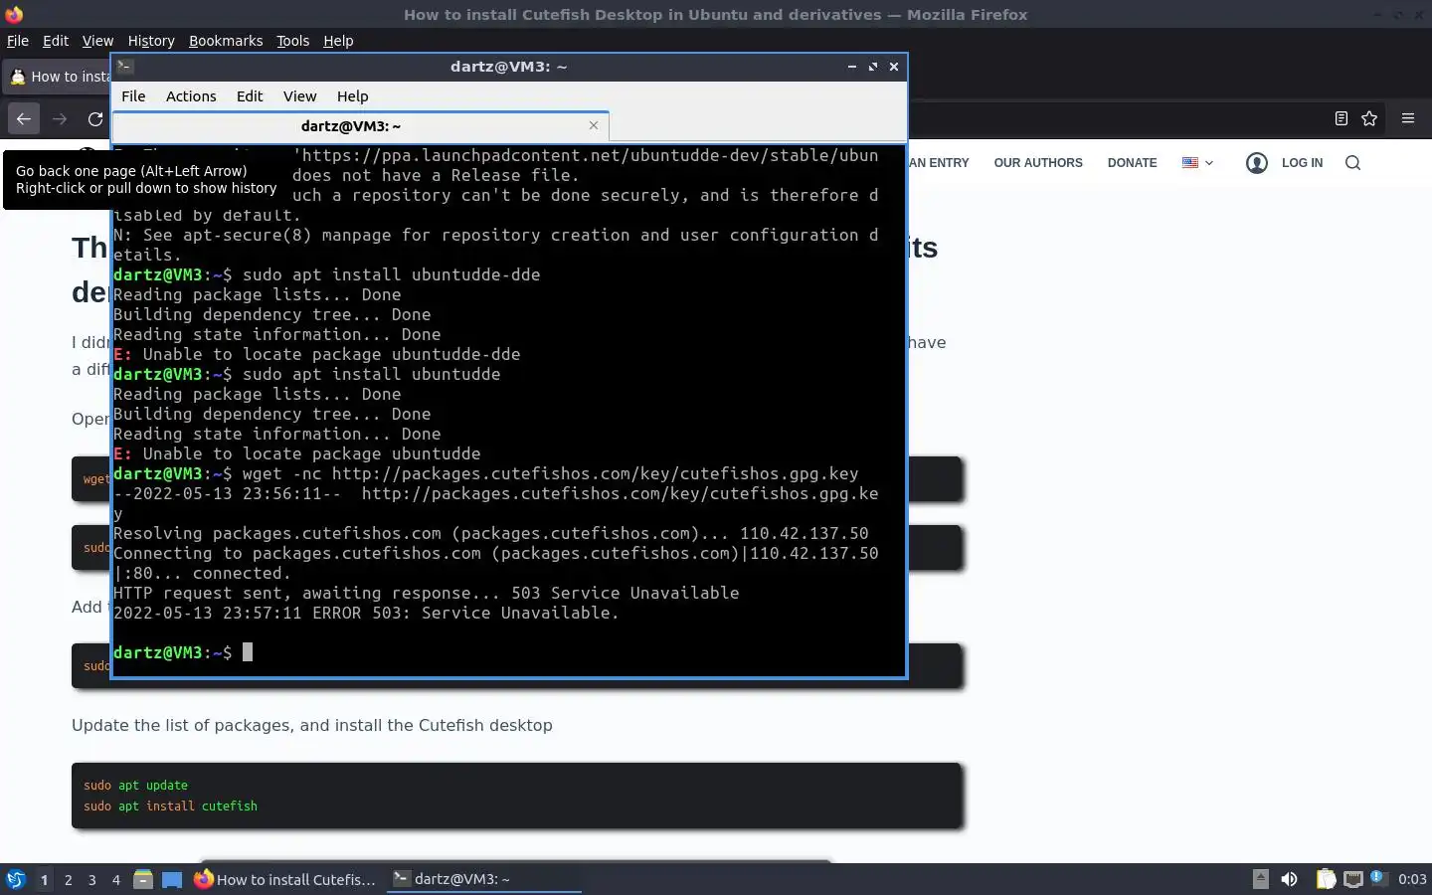Click the user account avatar icon

tap(1257, 163)
